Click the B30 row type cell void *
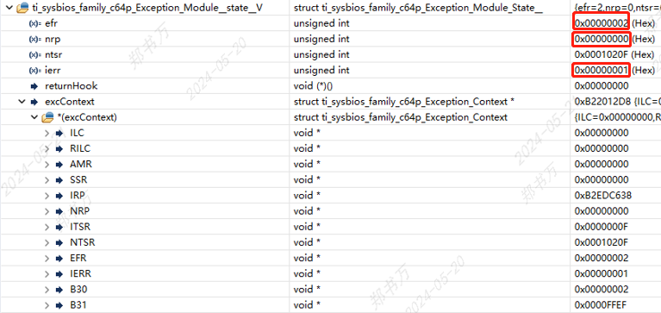 tap(307, 290)
